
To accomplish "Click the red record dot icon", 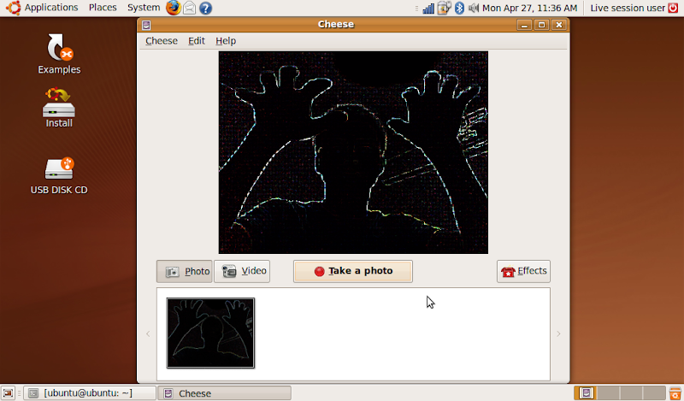I will 319,271.
